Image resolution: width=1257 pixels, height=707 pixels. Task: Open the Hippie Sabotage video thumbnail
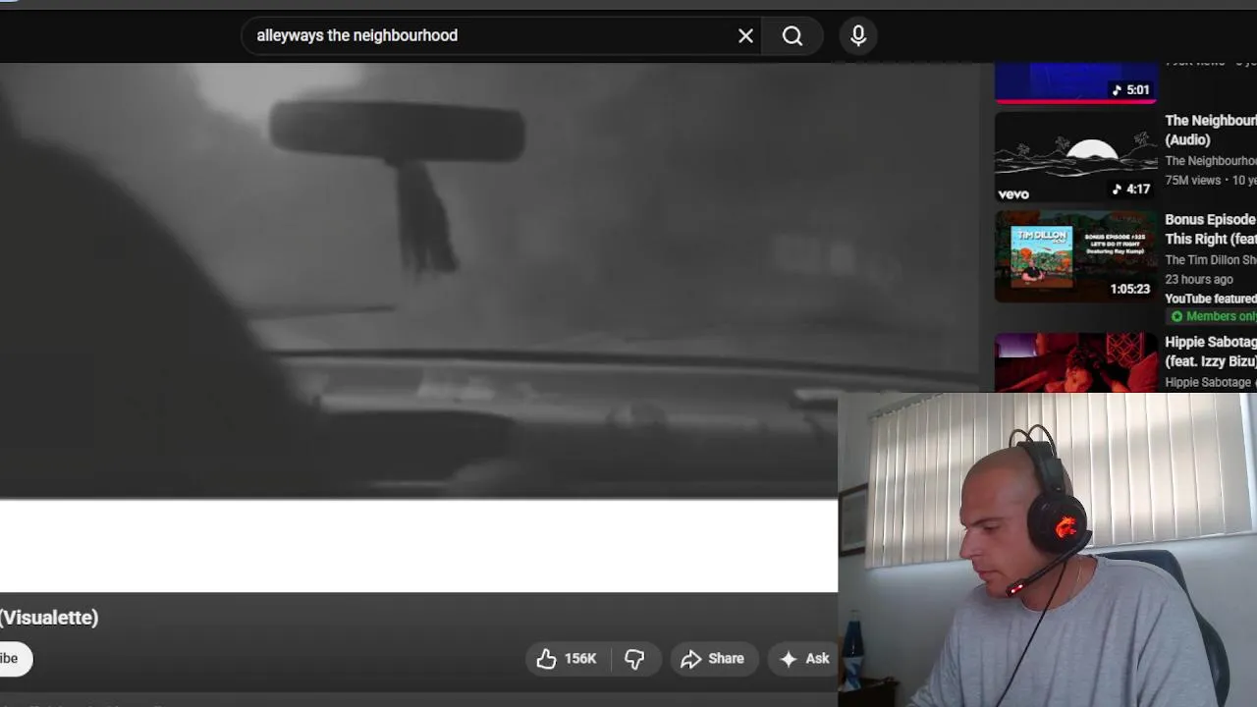[1076, 362]
